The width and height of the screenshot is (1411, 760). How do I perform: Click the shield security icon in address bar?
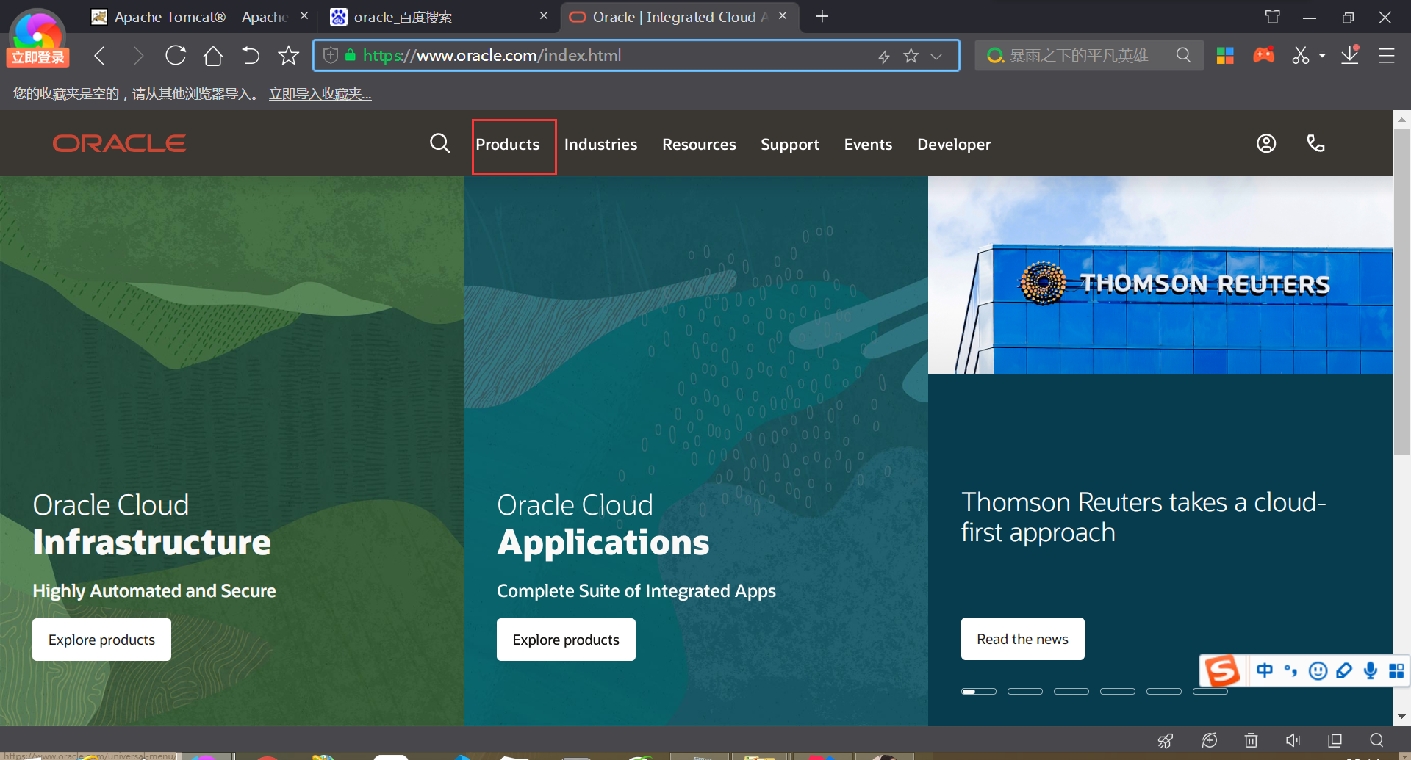(x=331, y=55)
